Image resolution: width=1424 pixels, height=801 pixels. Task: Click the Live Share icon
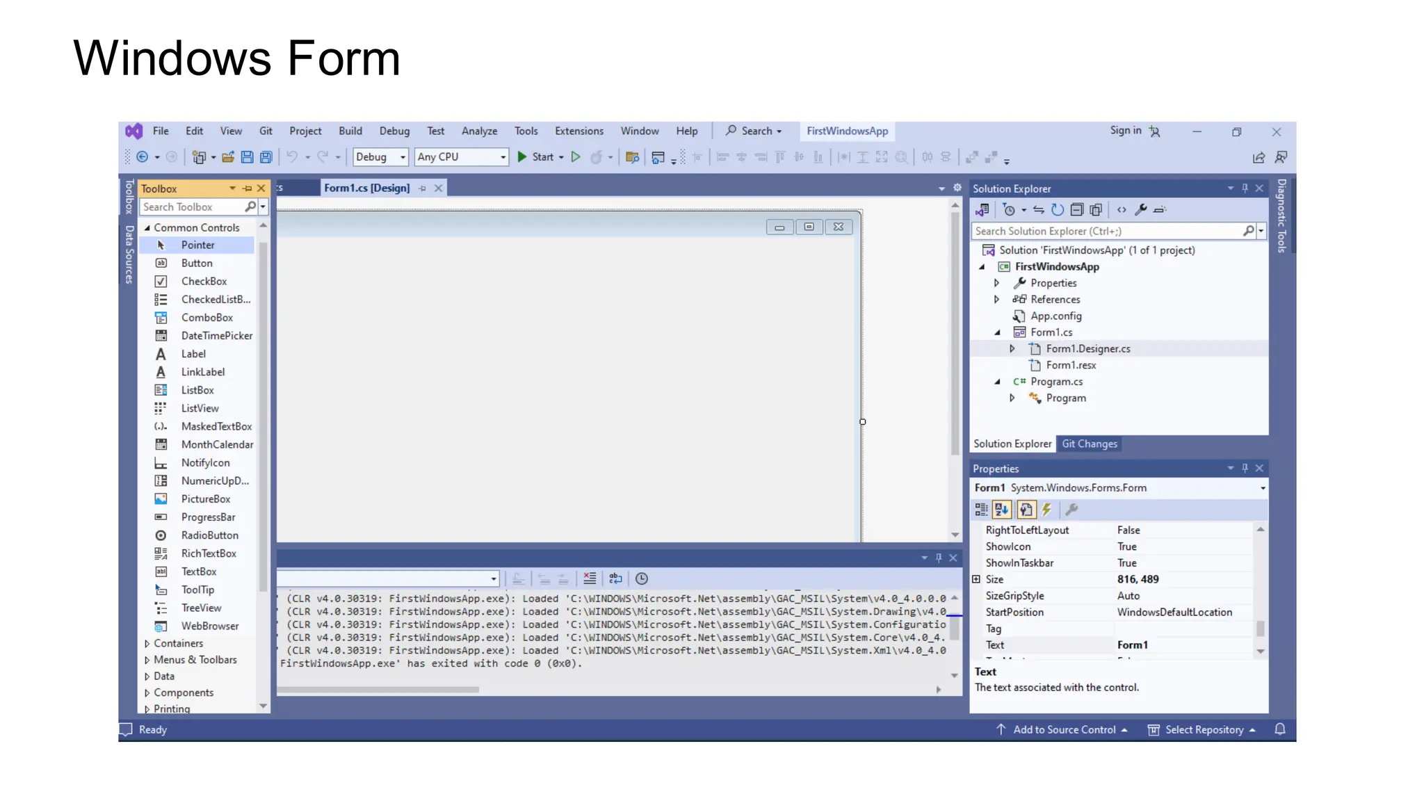coord(1259,158)
